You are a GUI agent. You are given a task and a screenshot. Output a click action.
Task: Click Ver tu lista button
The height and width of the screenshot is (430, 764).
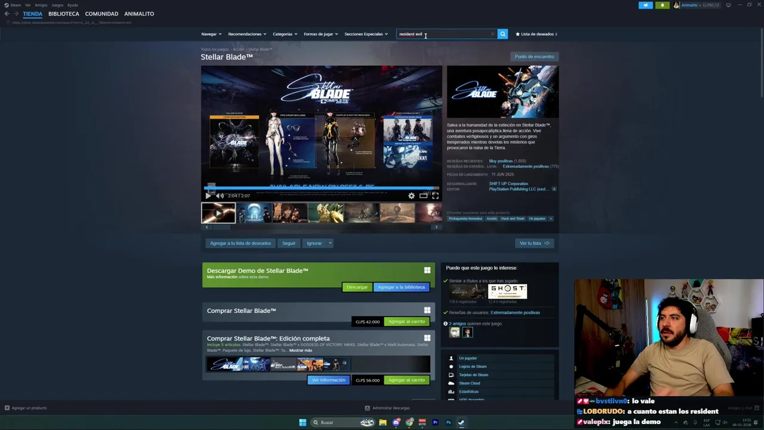pos(534,243)
